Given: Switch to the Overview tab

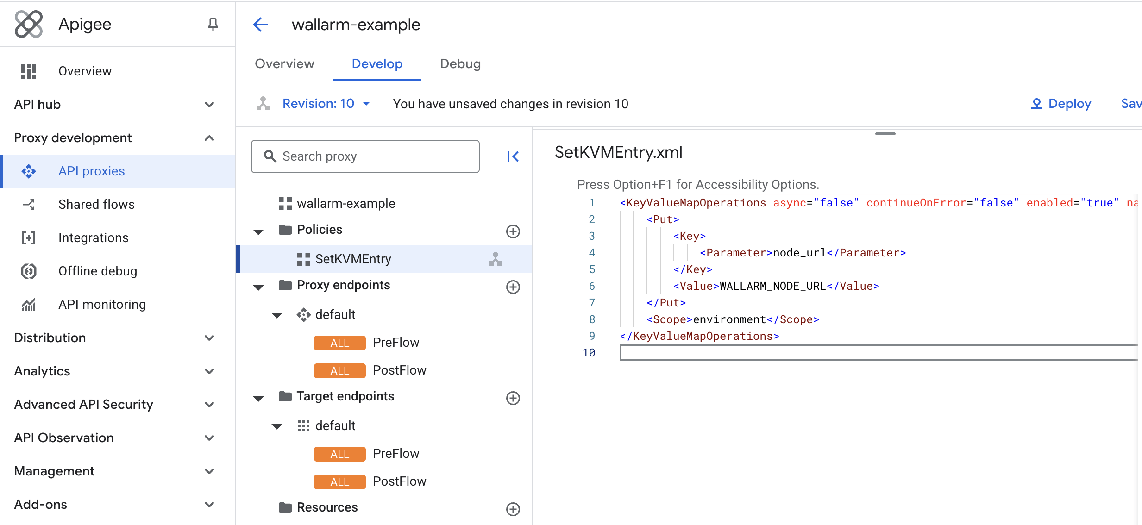Looking at the screenshot, I should click(x=284, y=63).
